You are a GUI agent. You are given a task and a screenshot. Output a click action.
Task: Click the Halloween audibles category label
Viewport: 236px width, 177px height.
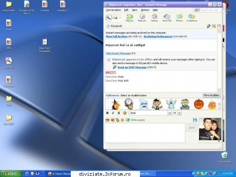112,95
